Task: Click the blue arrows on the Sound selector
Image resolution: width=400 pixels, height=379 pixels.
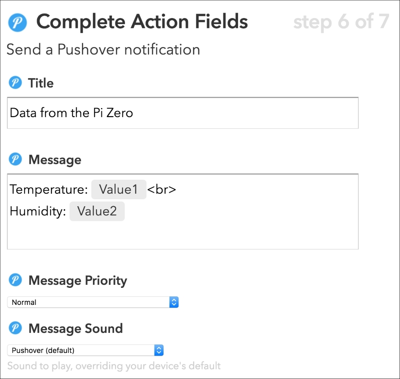Action: click(159, 350)
